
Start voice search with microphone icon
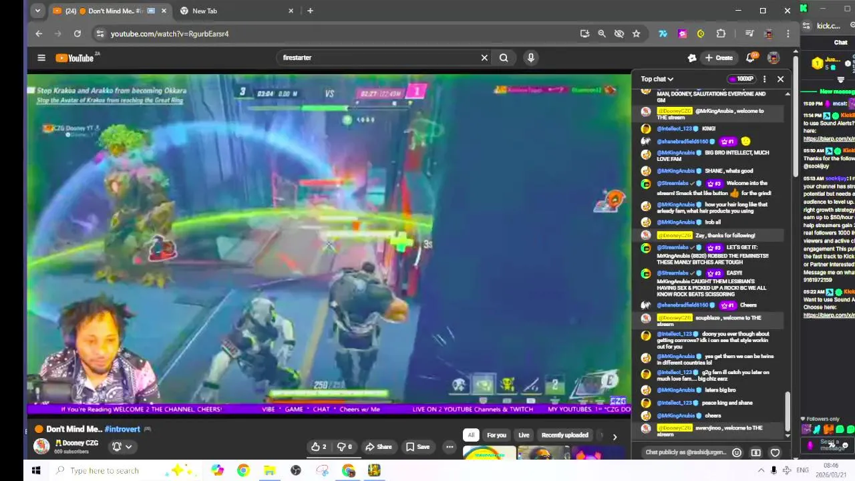tap(531, 58)
